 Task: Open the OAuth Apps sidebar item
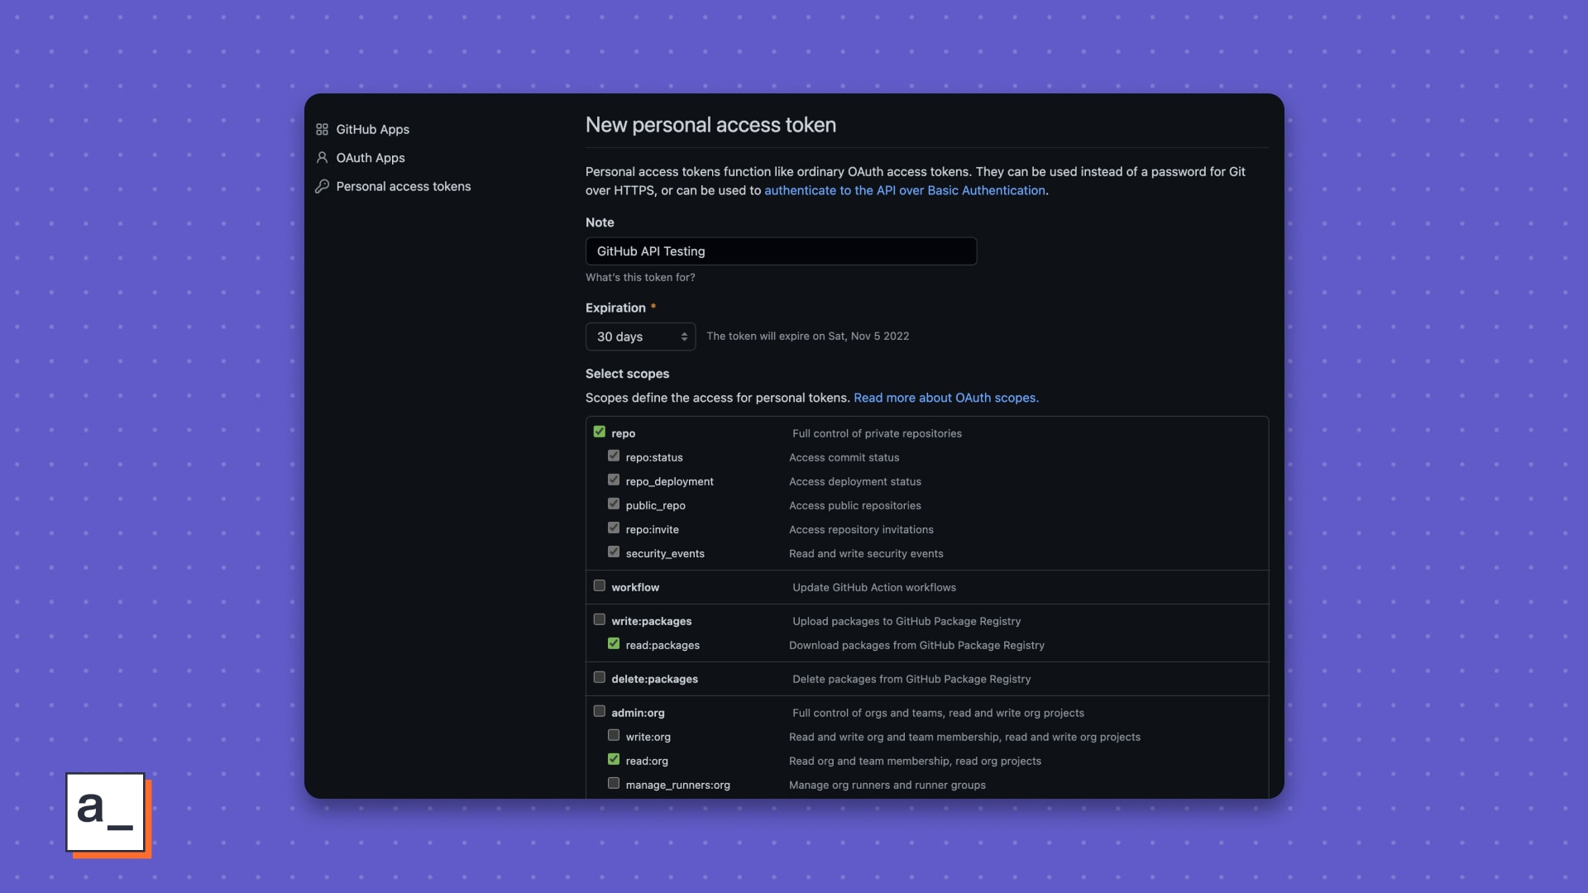pyautogui.click(x=370, y=158)
